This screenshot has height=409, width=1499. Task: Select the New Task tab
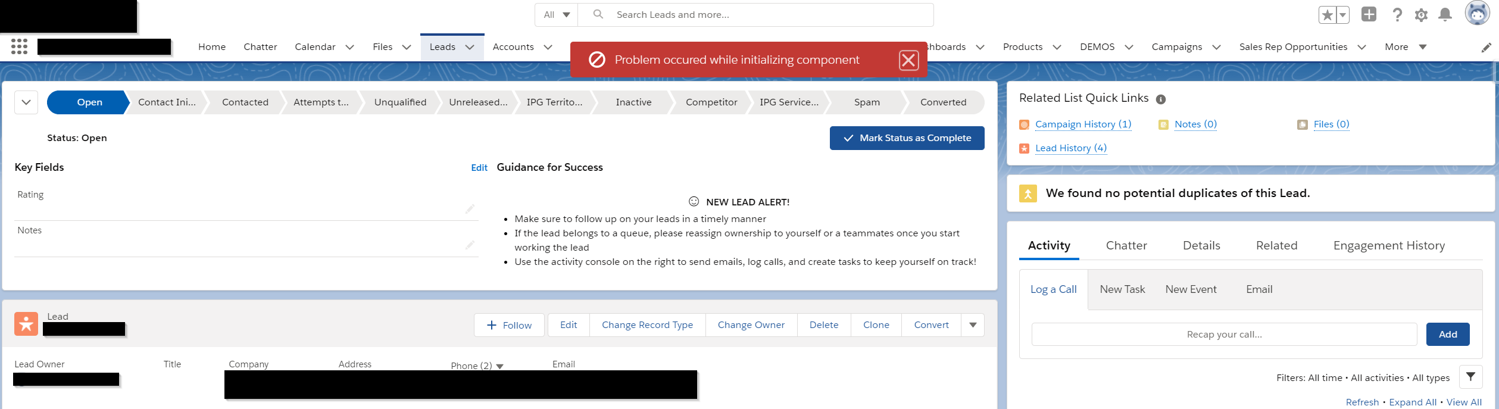(1122, 289)
